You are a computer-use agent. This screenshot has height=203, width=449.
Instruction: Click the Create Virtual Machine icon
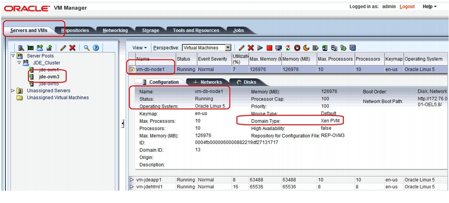49,48
